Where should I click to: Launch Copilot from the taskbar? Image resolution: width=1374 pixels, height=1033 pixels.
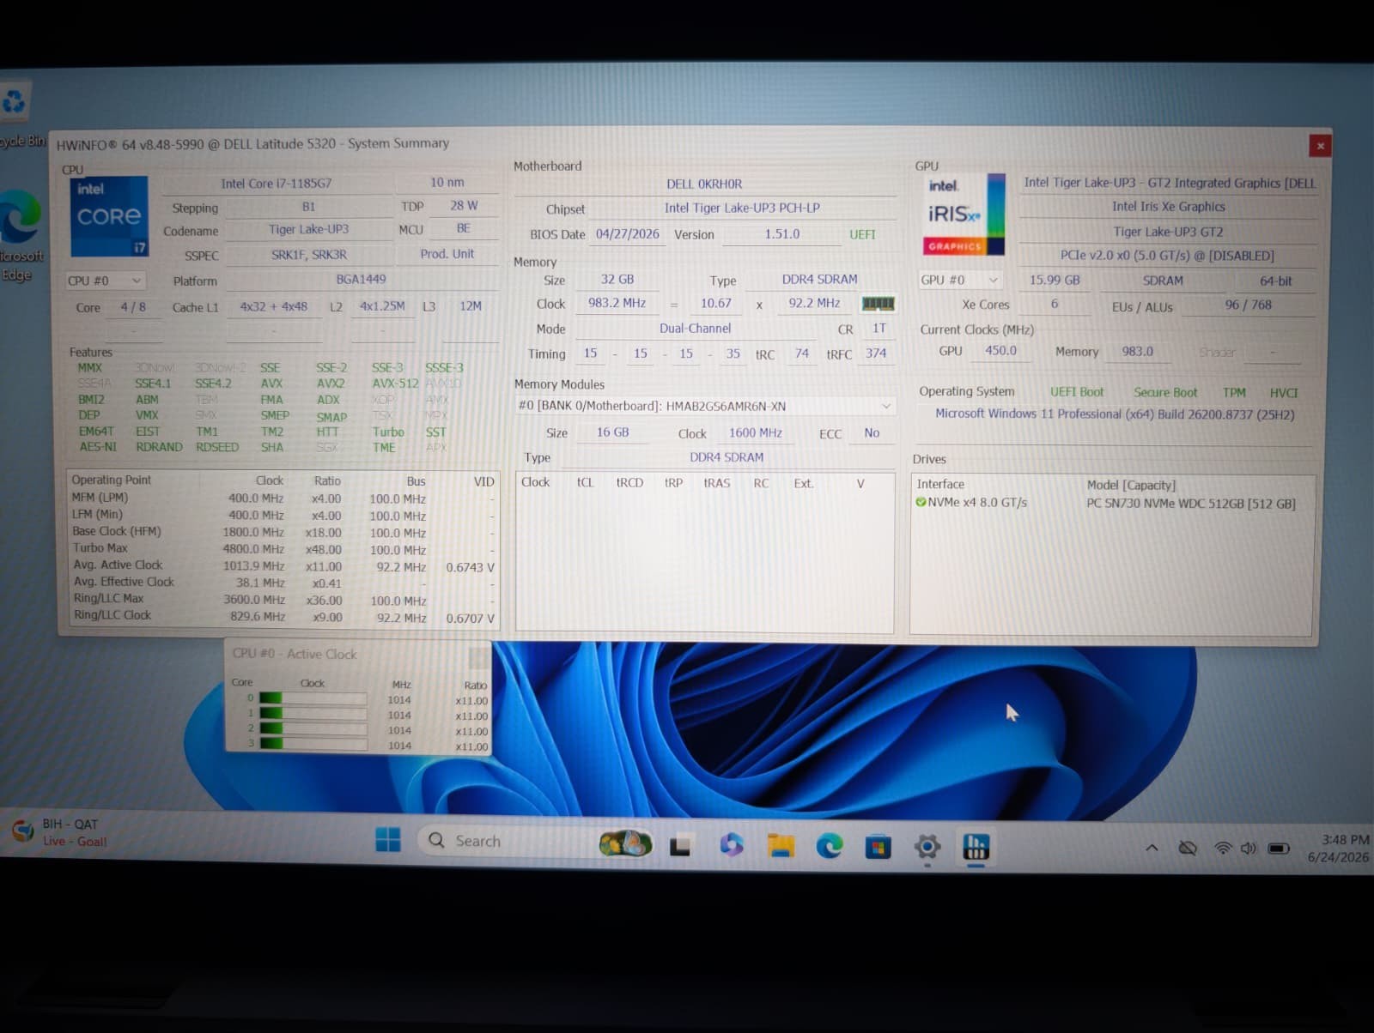[x=731, y=845]
